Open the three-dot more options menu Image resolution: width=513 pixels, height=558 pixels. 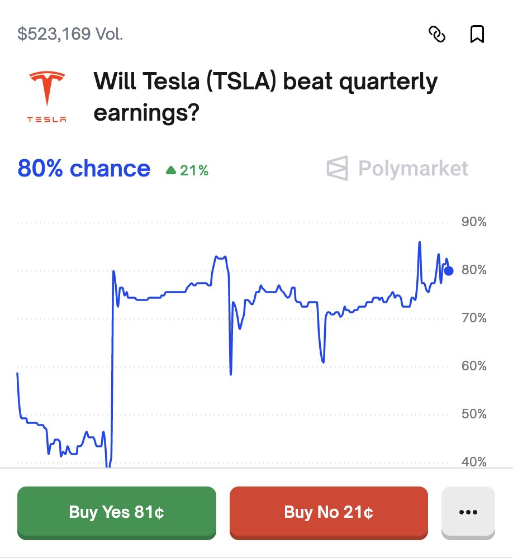(468, 512)
